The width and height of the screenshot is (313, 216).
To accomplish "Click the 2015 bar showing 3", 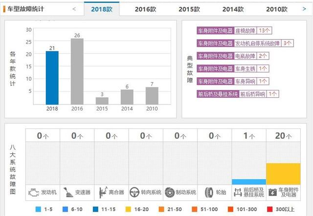I will coord(102,101).
